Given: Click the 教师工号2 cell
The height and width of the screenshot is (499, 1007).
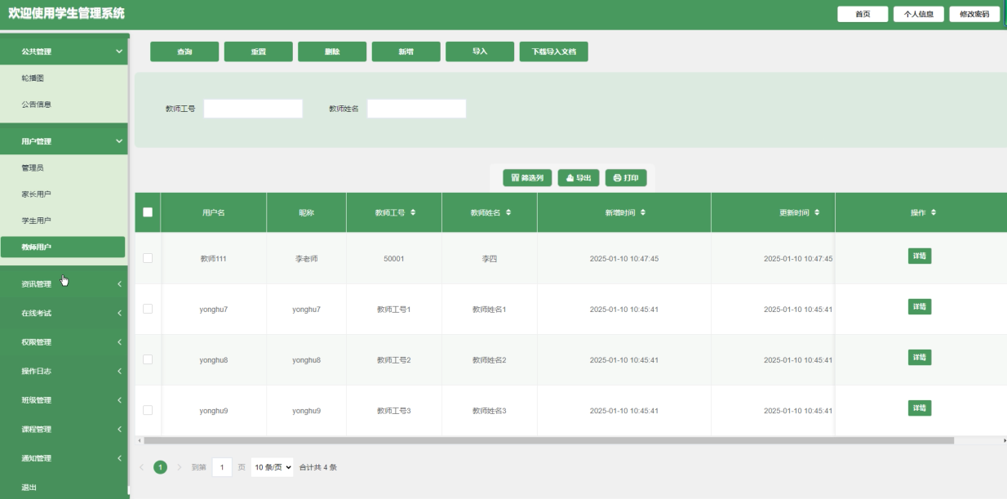Looking at the screenshot, I should point(394,360).
